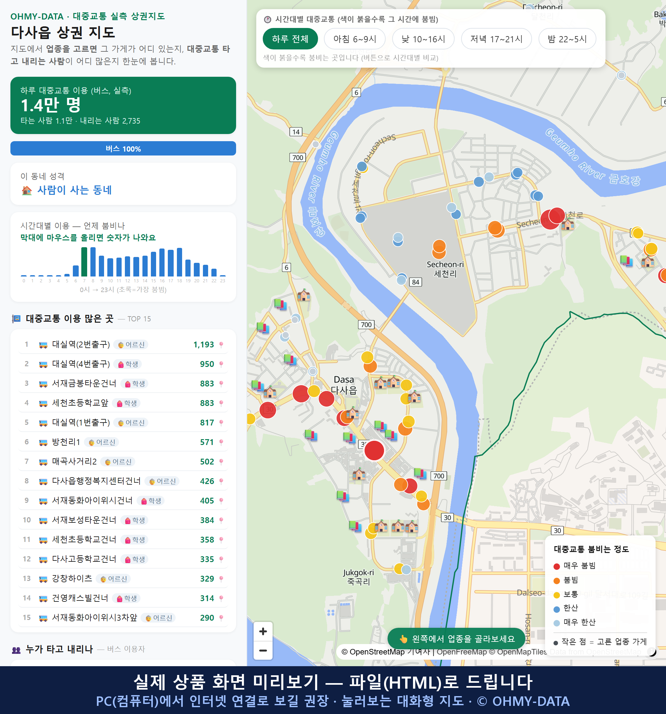Select the 하루 전체 time filter
The image size is (666, 714).
point(290,39)
